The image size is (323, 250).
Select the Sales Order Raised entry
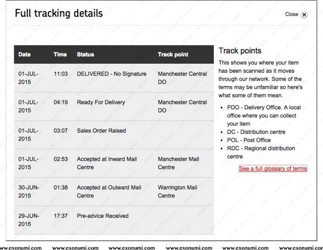(x=101, y=131)
